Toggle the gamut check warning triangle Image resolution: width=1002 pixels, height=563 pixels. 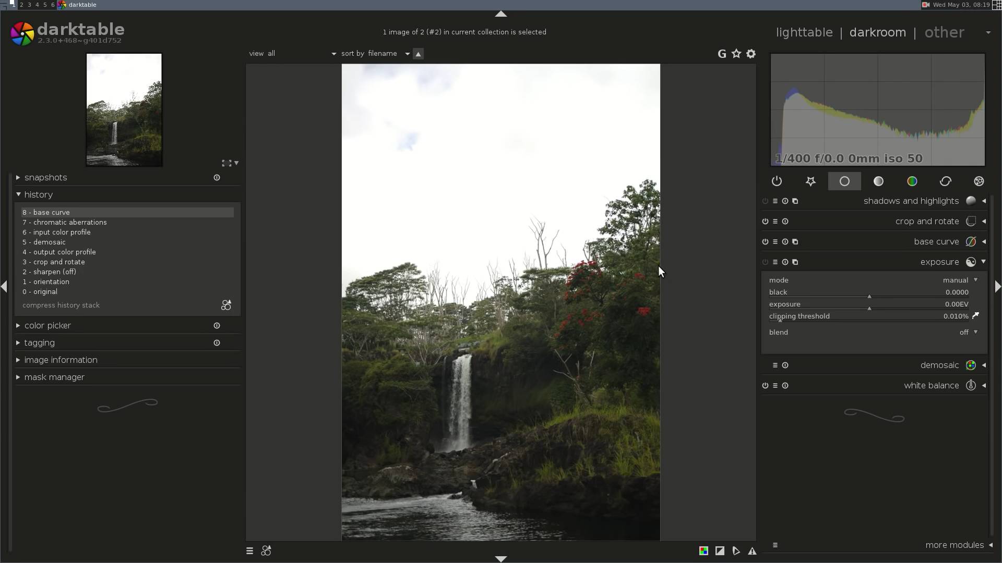tap(752, 551)
